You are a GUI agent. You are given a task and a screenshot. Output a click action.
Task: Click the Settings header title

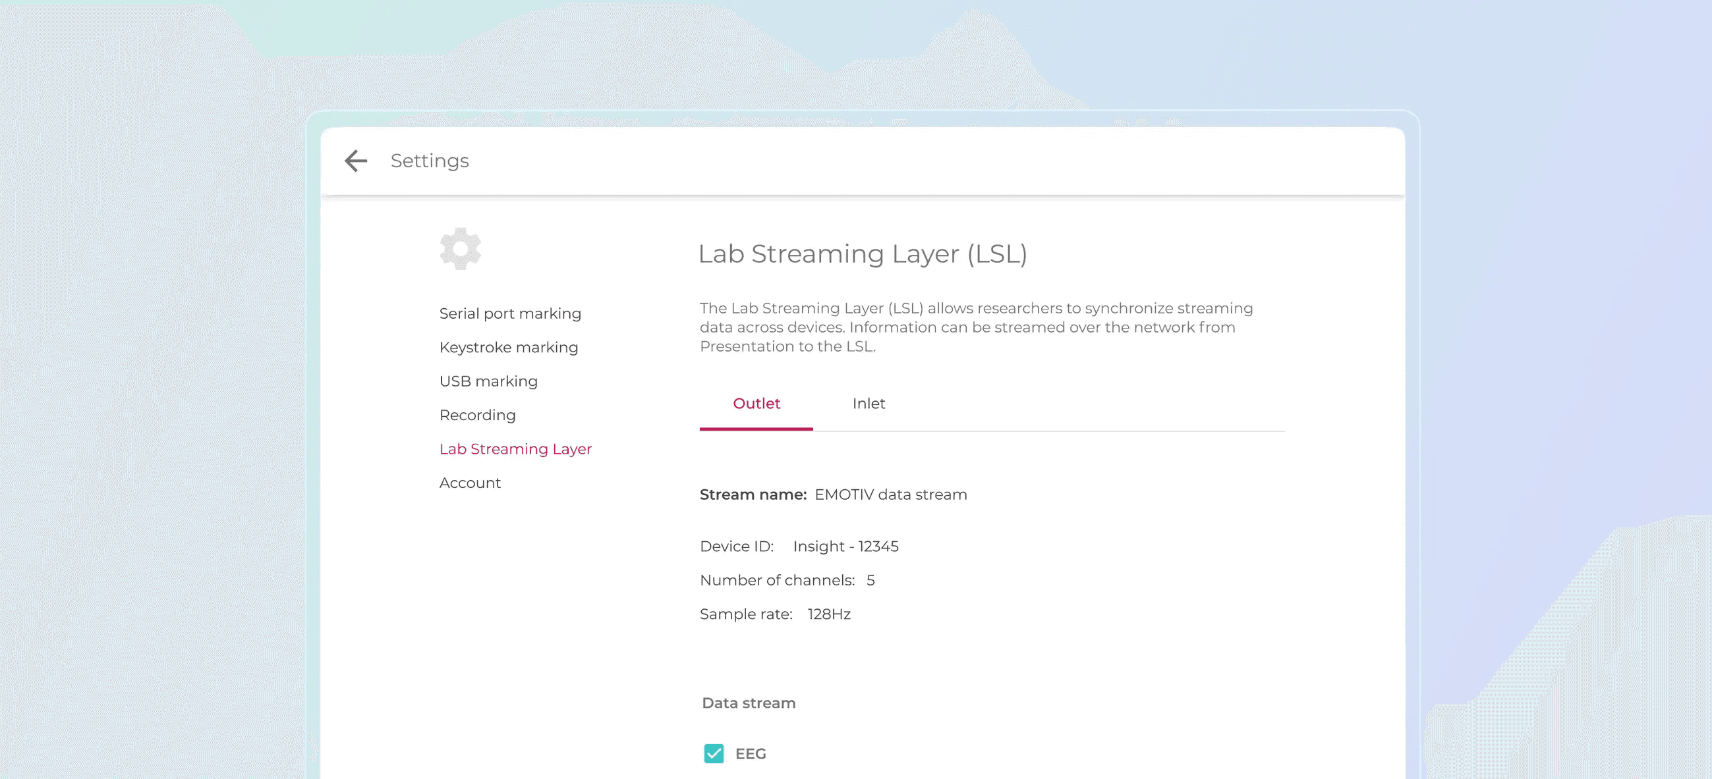[x=430, y=161]
